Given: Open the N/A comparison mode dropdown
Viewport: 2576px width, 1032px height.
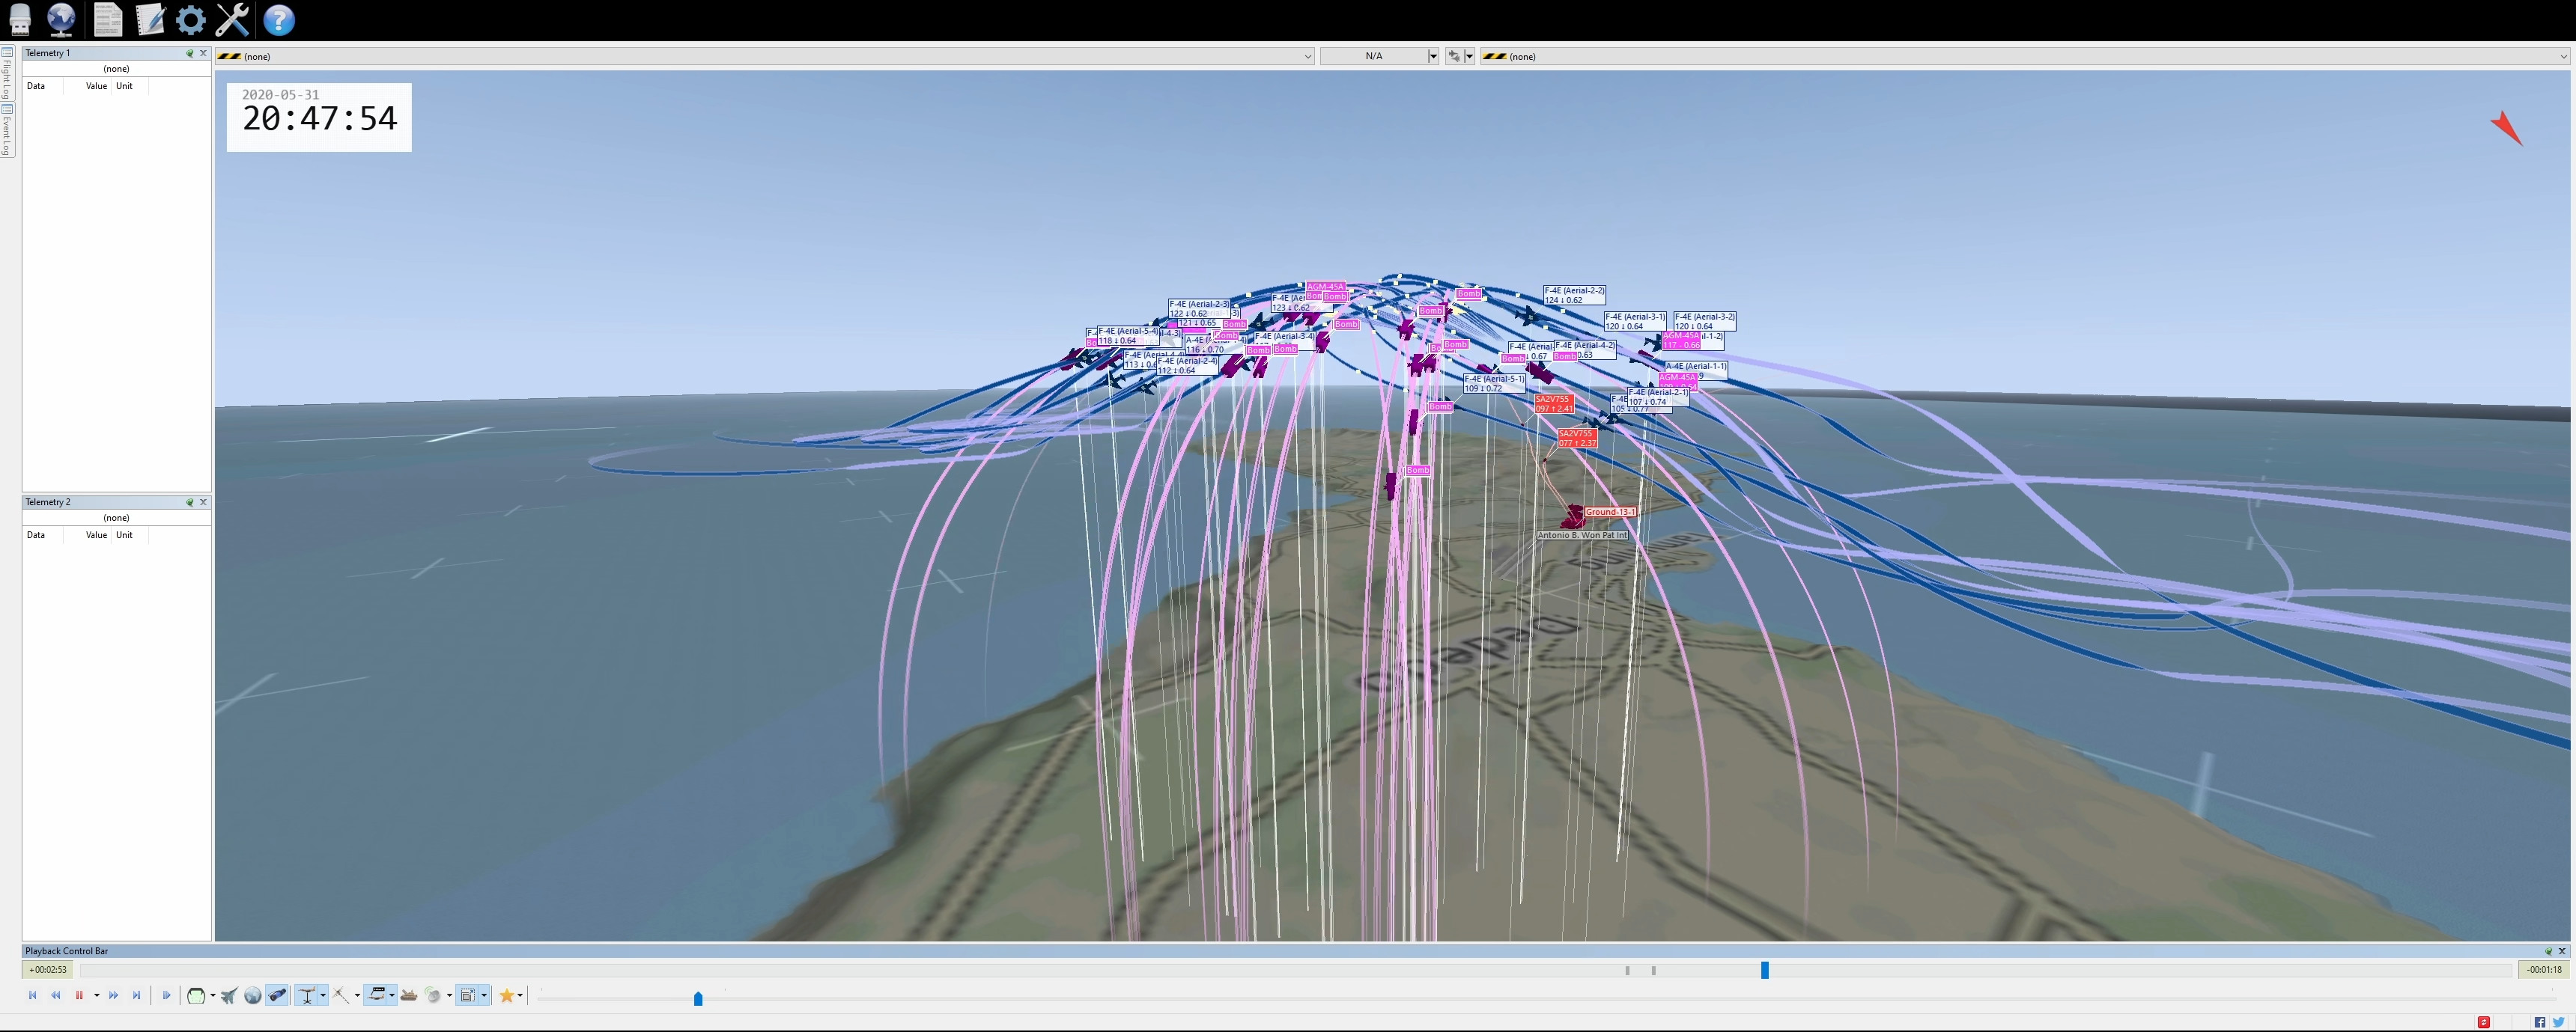Looking at the screenshot, I should [1433, 57].
